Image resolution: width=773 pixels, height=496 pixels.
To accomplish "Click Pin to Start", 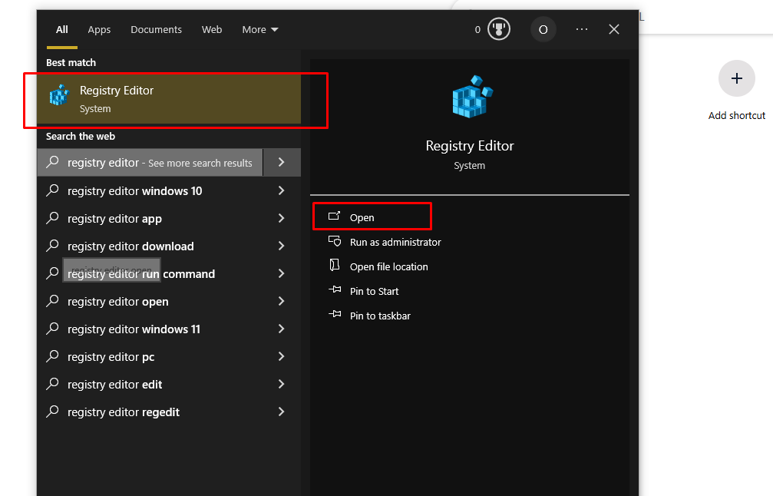I will [x=374, y=292].
